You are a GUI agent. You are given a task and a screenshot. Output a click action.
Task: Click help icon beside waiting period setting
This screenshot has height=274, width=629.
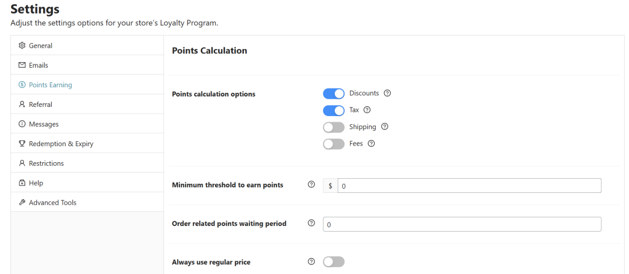311,223
